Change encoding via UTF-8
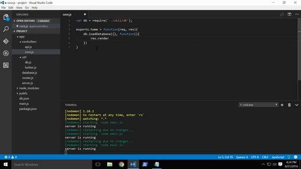The image size is (301, 169). [x=255, y=157]
